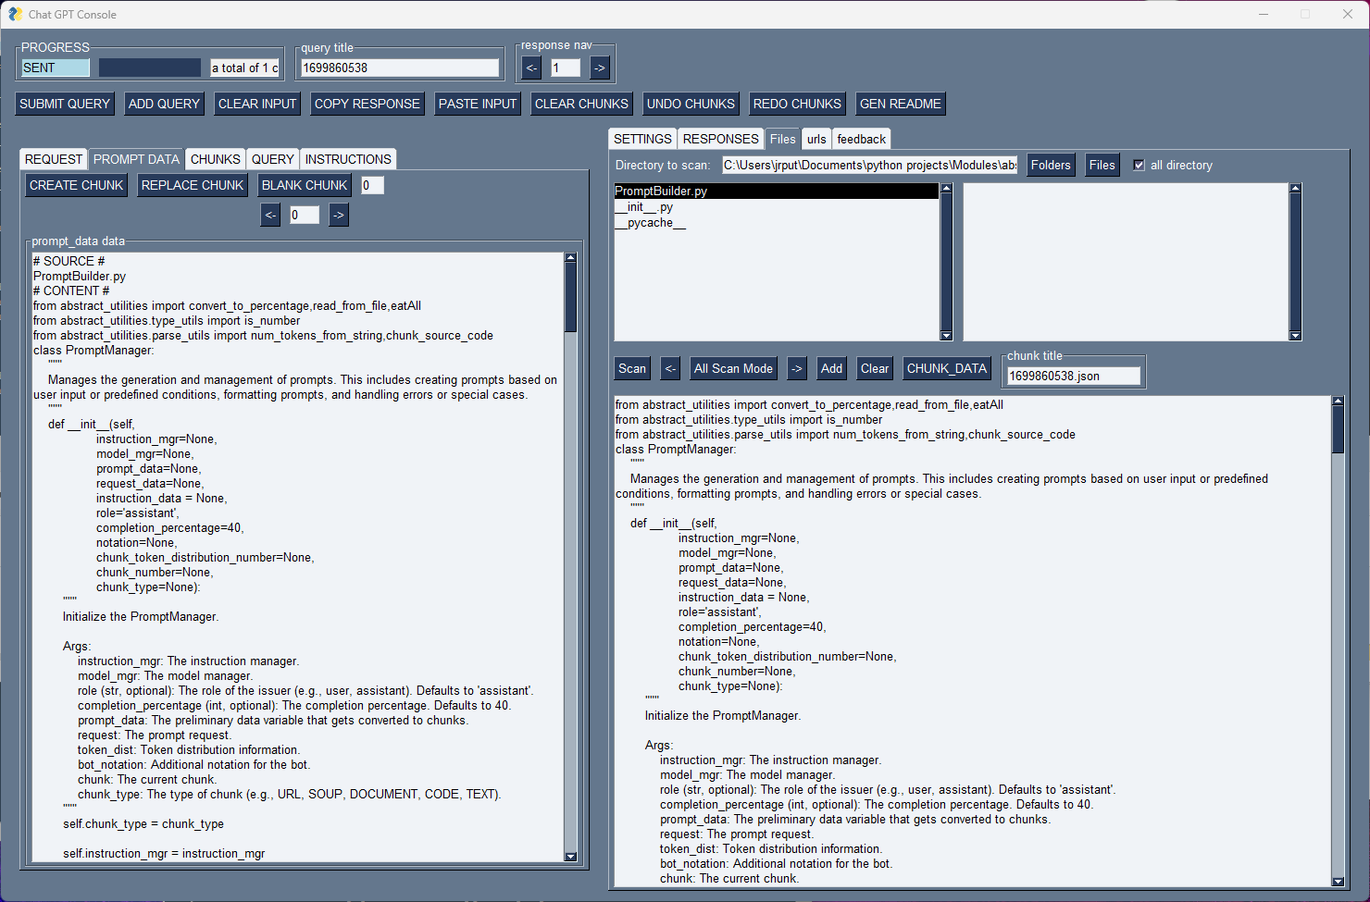Click CREATE CHUNK button
The width and height of the screenshot is (1370, 902).
[77, 185]
